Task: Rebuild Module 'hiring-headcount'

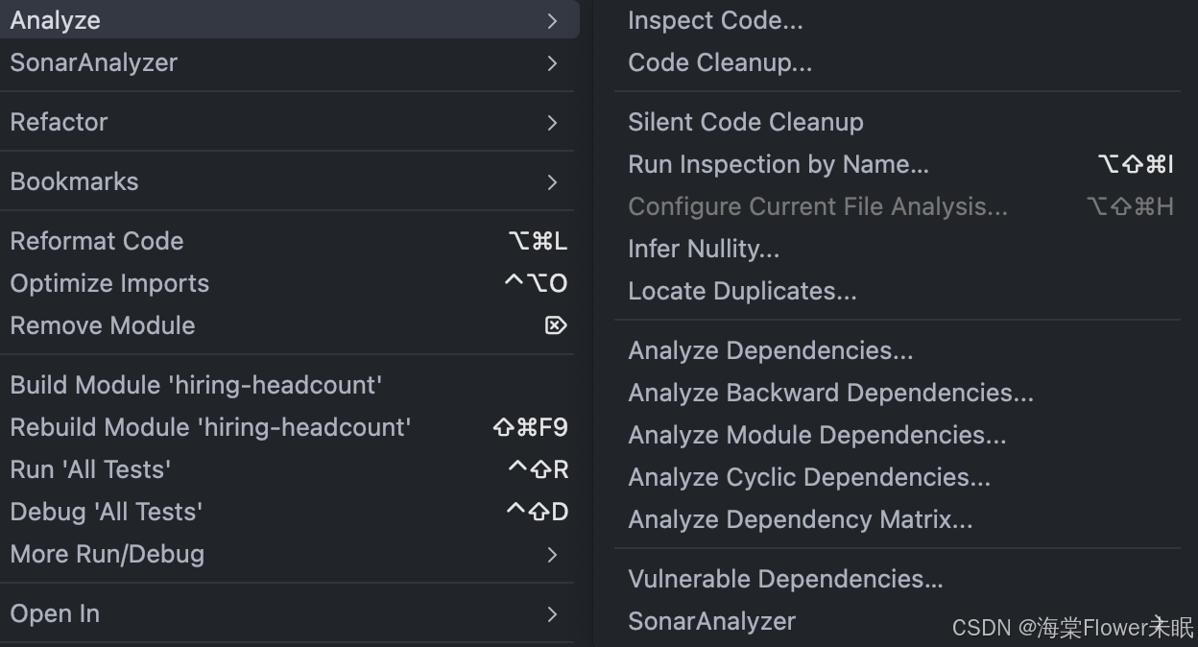Action: (x=210, y=428)
